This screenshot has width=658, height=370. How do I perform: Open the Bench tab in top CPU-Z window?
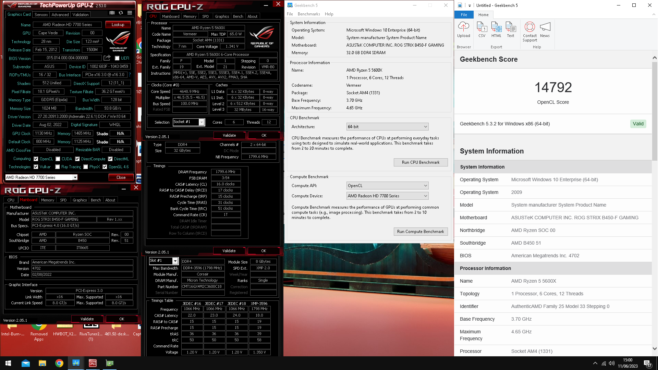pos(238,16)
